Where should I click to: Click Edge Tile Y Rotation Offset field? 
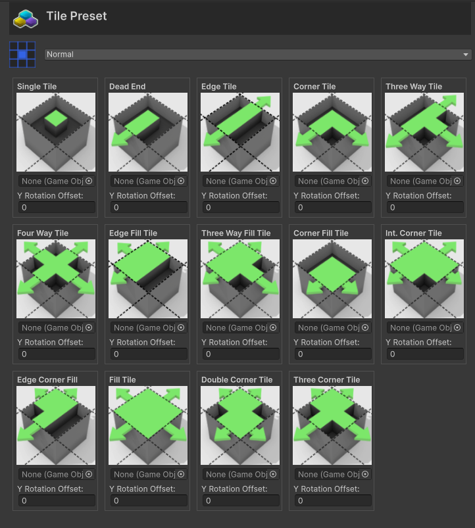[x=241, y=207]
